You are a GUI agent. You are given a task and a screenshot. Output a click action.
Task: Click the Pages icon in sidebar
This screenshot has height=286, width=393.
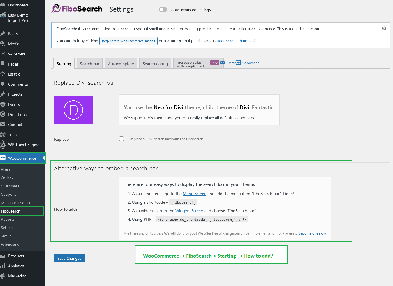3,64
